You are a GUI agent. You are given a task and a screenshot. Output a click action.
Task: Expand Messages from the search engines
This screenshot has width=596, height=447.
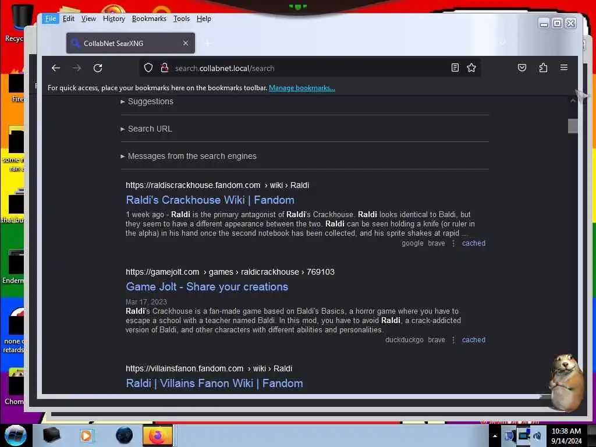click(x=189, y=156)
